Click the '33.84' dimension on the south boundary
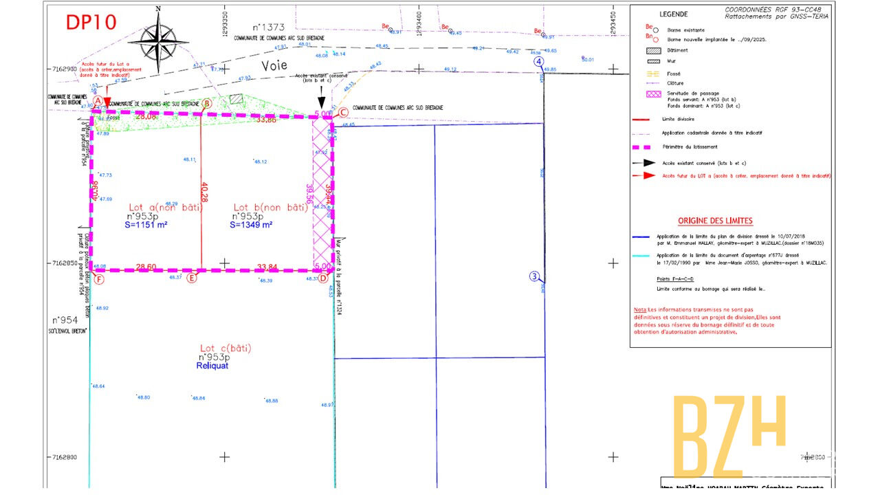The image size is (880, 495). 267,267
